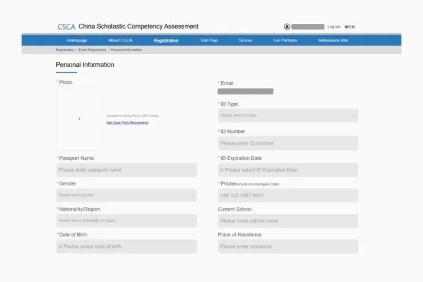Image resolution: width=423 pixels, height=282 pixels.
Task: Click the redacted Email value
Action: (x=246, y=92)
